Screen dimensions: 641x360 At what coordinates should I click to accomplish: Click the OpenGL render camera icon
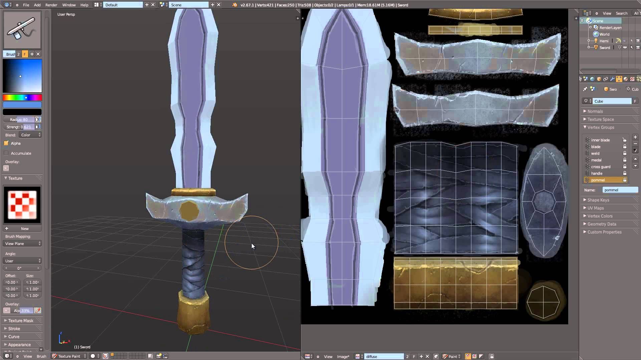159,356
